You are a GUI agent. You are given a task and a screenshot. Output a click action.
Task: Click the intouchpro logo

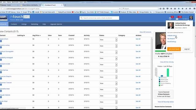point(20,17)
